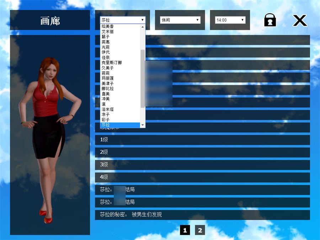Click the dropdown list scrollbar thumb
The height and width of the screenshot is (240, 320).
143,78
